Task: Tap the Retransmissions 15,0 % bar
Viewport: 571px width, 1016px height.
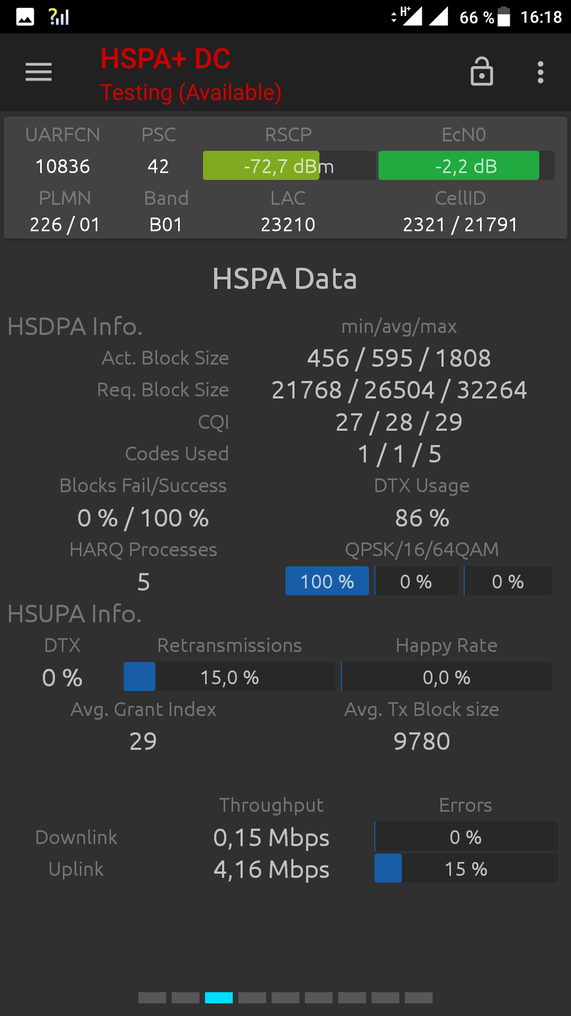Action: click(229, 677)
